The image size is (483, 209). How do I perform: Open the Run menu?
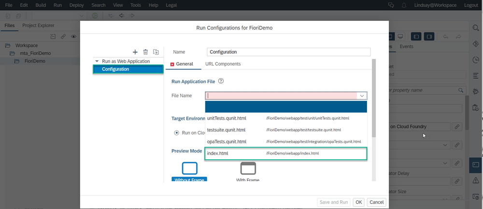tap(57, 5)
